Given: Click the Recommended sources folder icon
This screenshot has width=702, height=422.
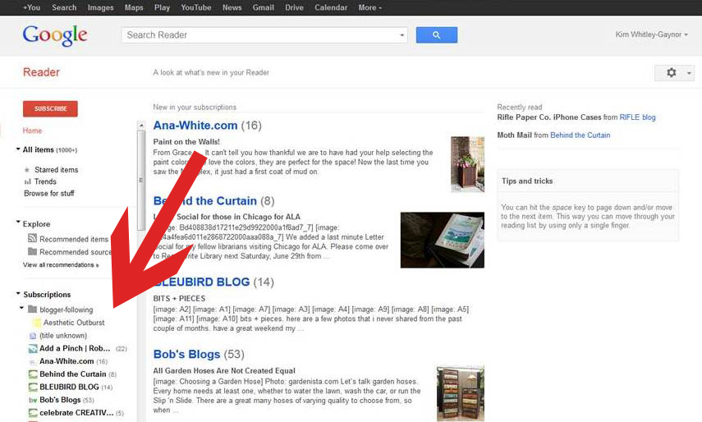Looking at the screenshot, I should pos(32,251).
